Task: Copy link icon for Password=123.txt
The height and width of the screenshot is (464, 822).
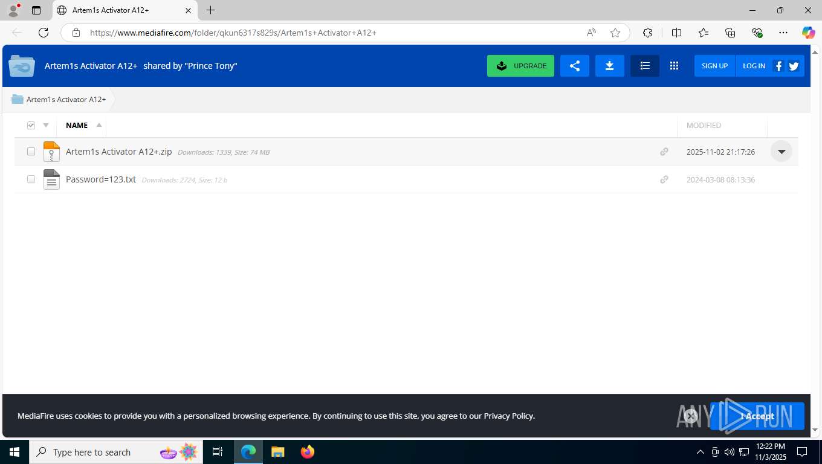Action: (664, 179)
